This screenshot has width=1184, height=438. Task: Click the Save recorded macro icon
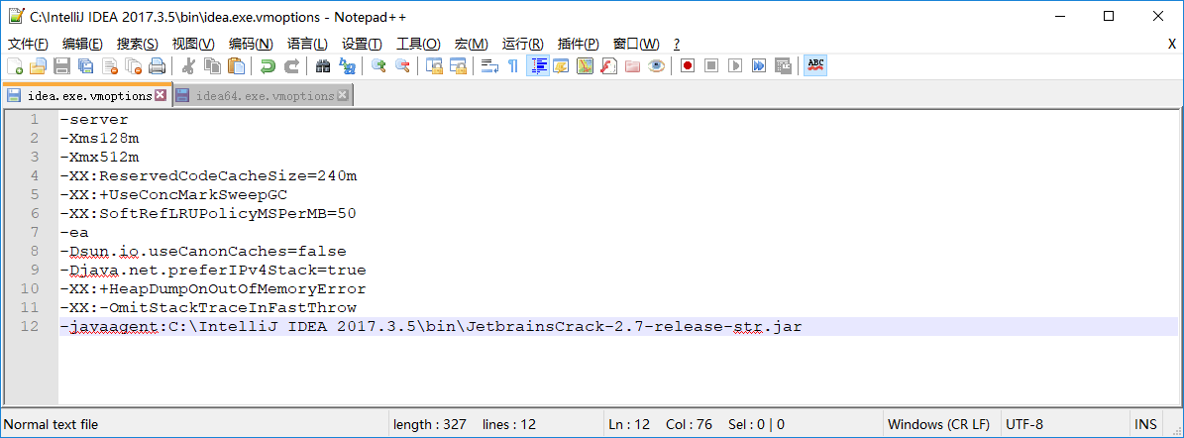click(x=783, y=66)
